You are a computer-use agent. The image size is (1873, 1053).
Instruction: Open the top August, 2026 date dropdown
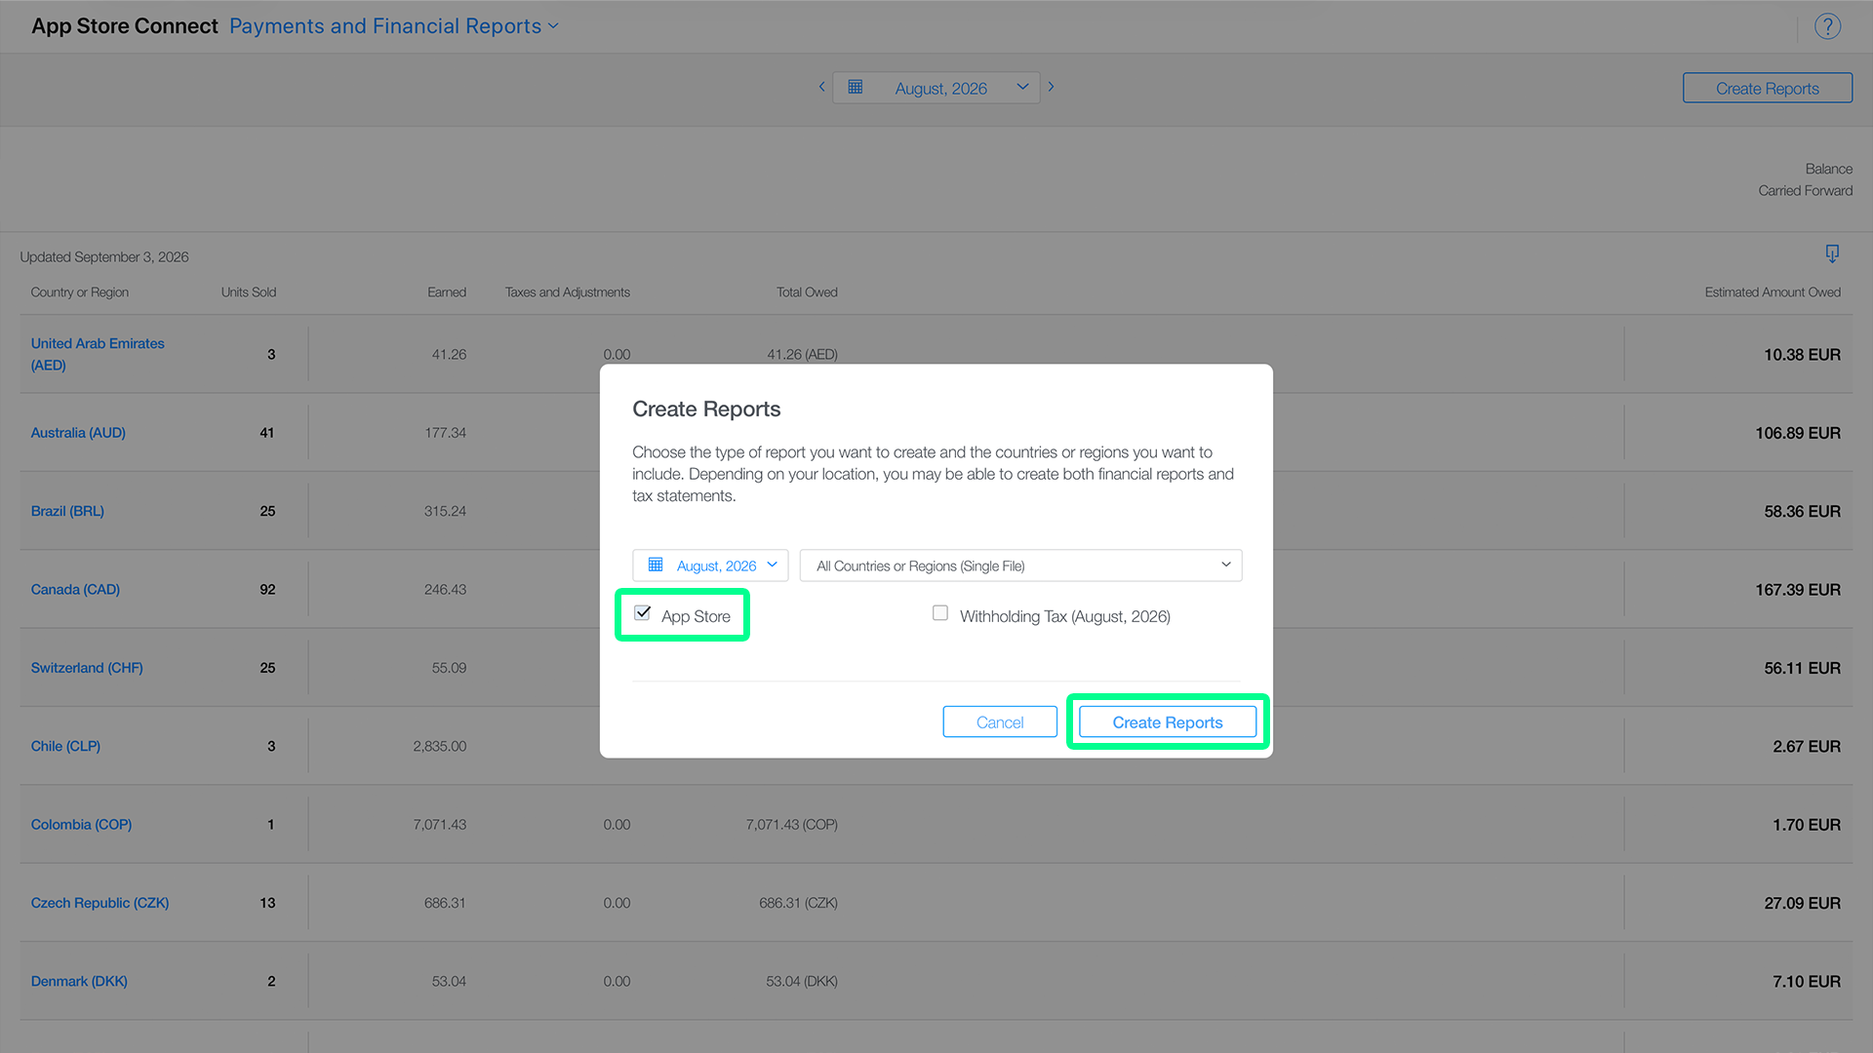pyautogui.click(x=936, y=88)
